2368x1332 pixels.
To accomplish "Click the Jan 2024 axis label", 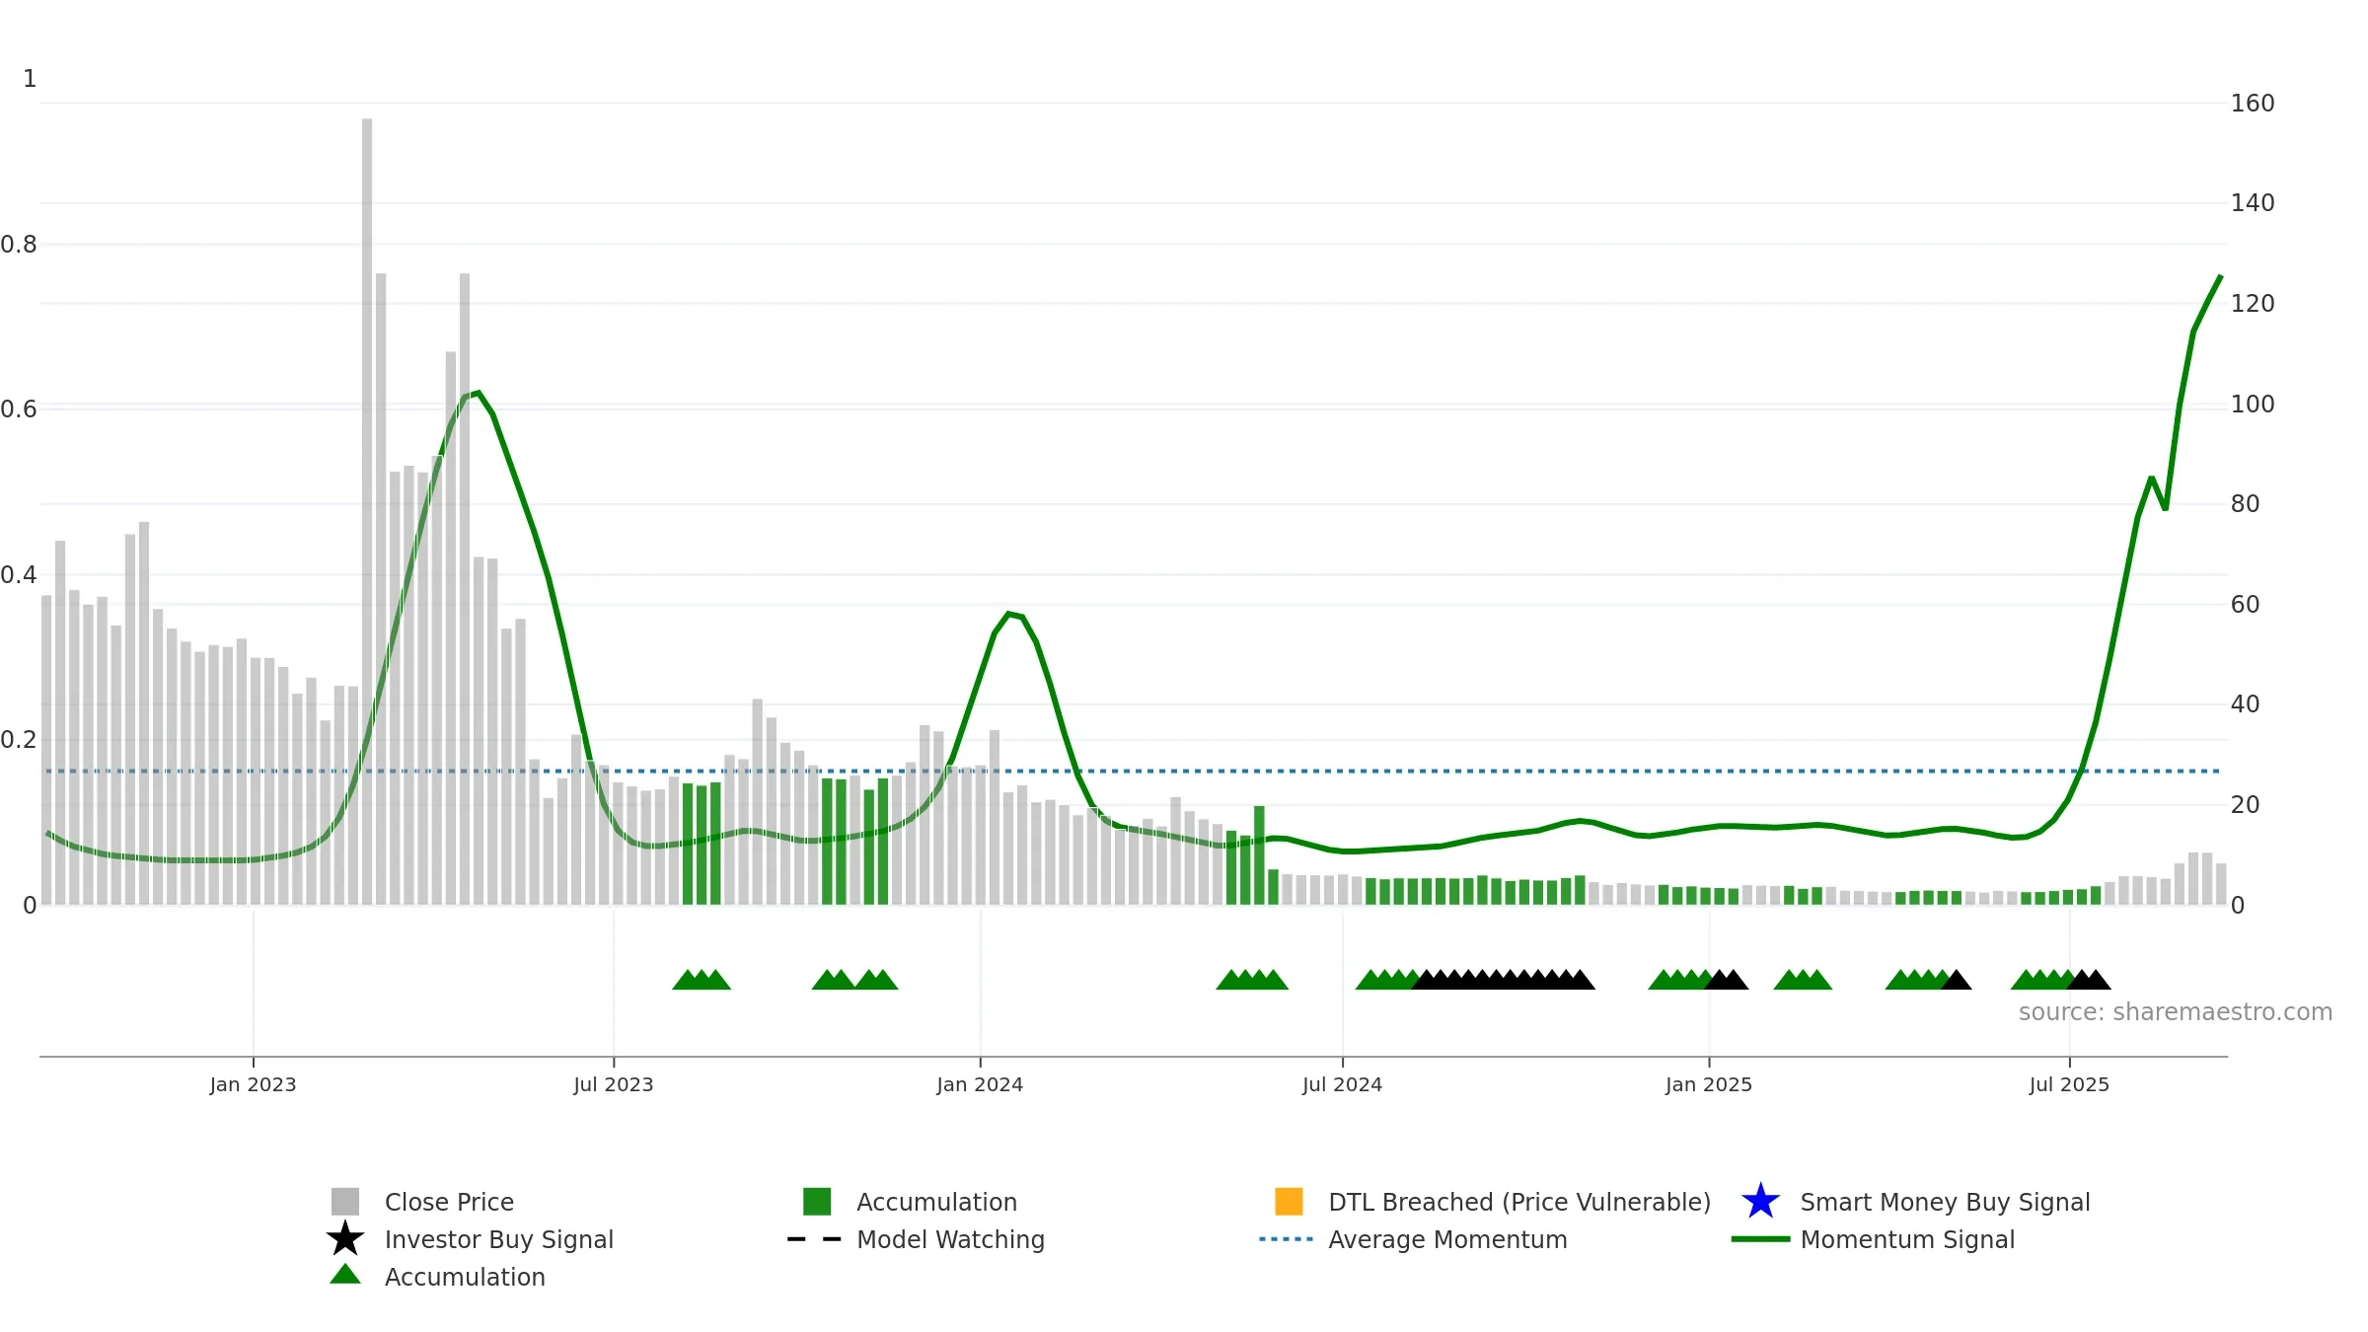I will click(x=980, y=1085).
